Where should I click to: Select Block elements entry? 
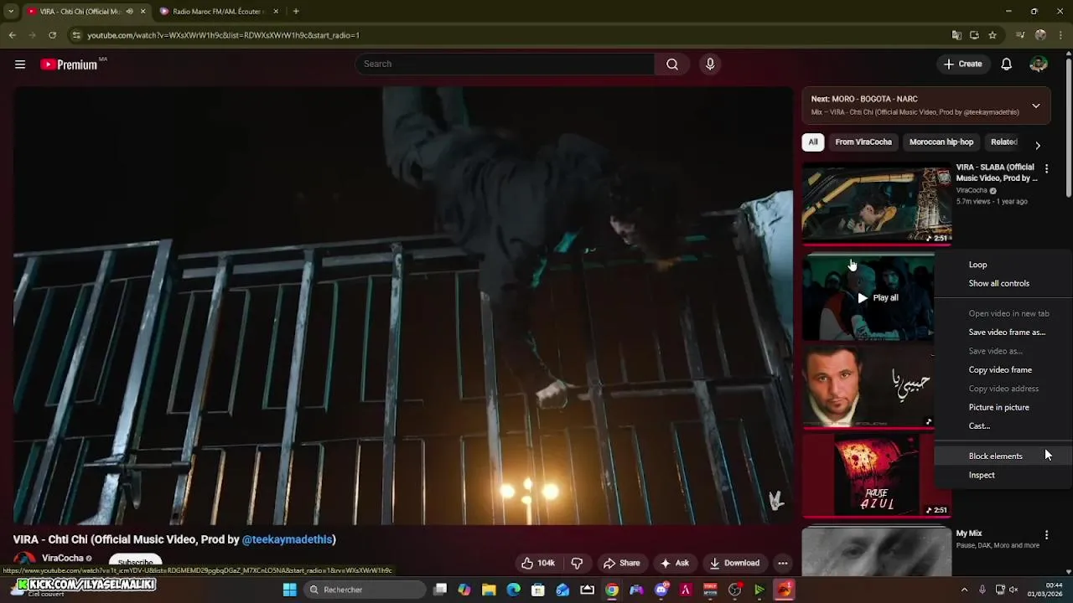pyautogui.click(x=1004, y=456)
